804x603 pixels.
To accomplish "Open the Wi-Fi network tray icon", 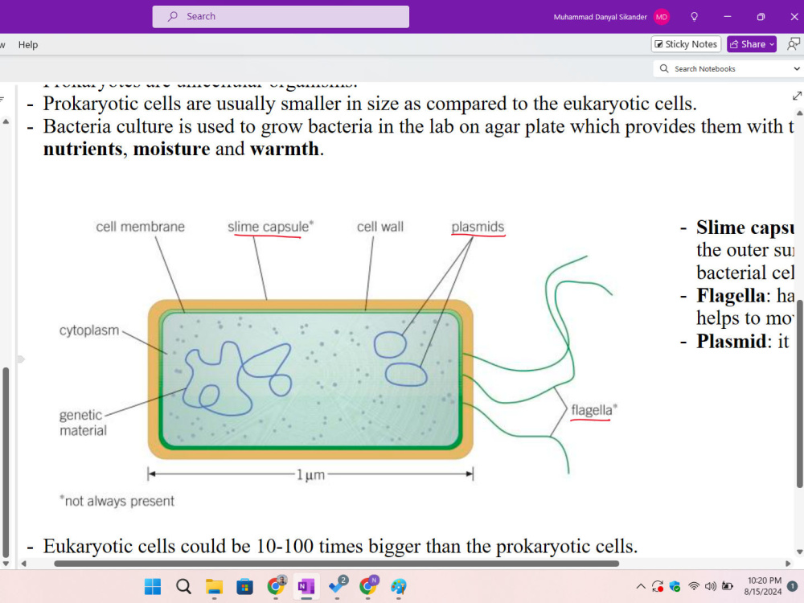I will 694,586.
